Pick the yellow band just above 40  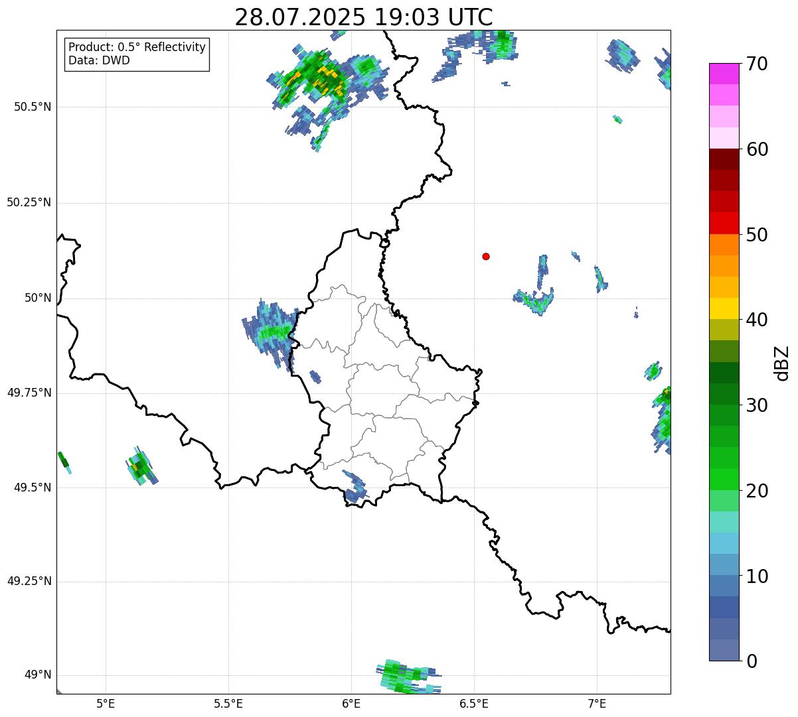[724, 309]
